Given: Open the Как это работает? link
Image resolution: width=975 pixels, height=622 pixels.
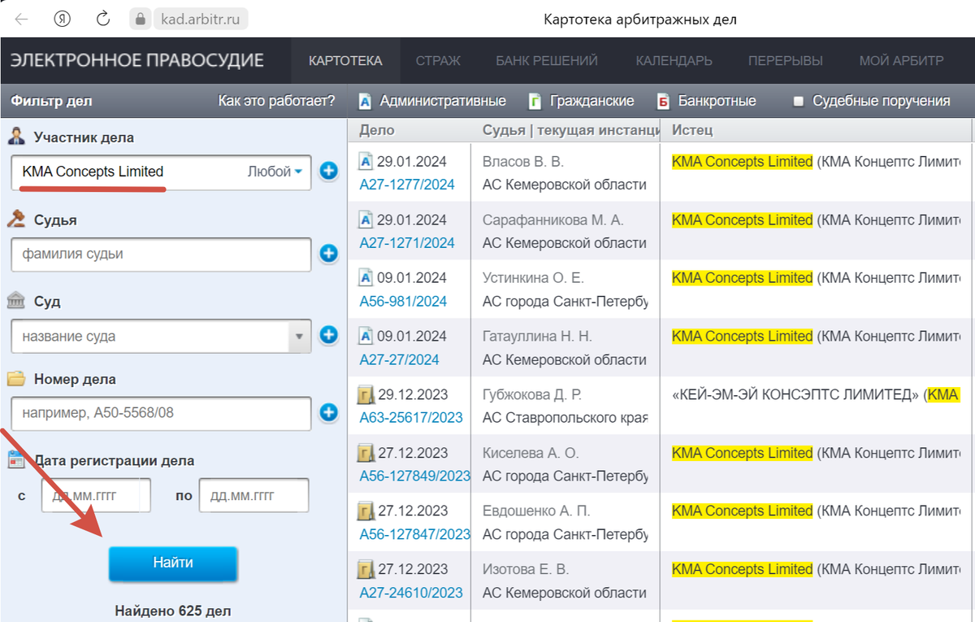Looking at the screenshot, I should pos(276,102).
